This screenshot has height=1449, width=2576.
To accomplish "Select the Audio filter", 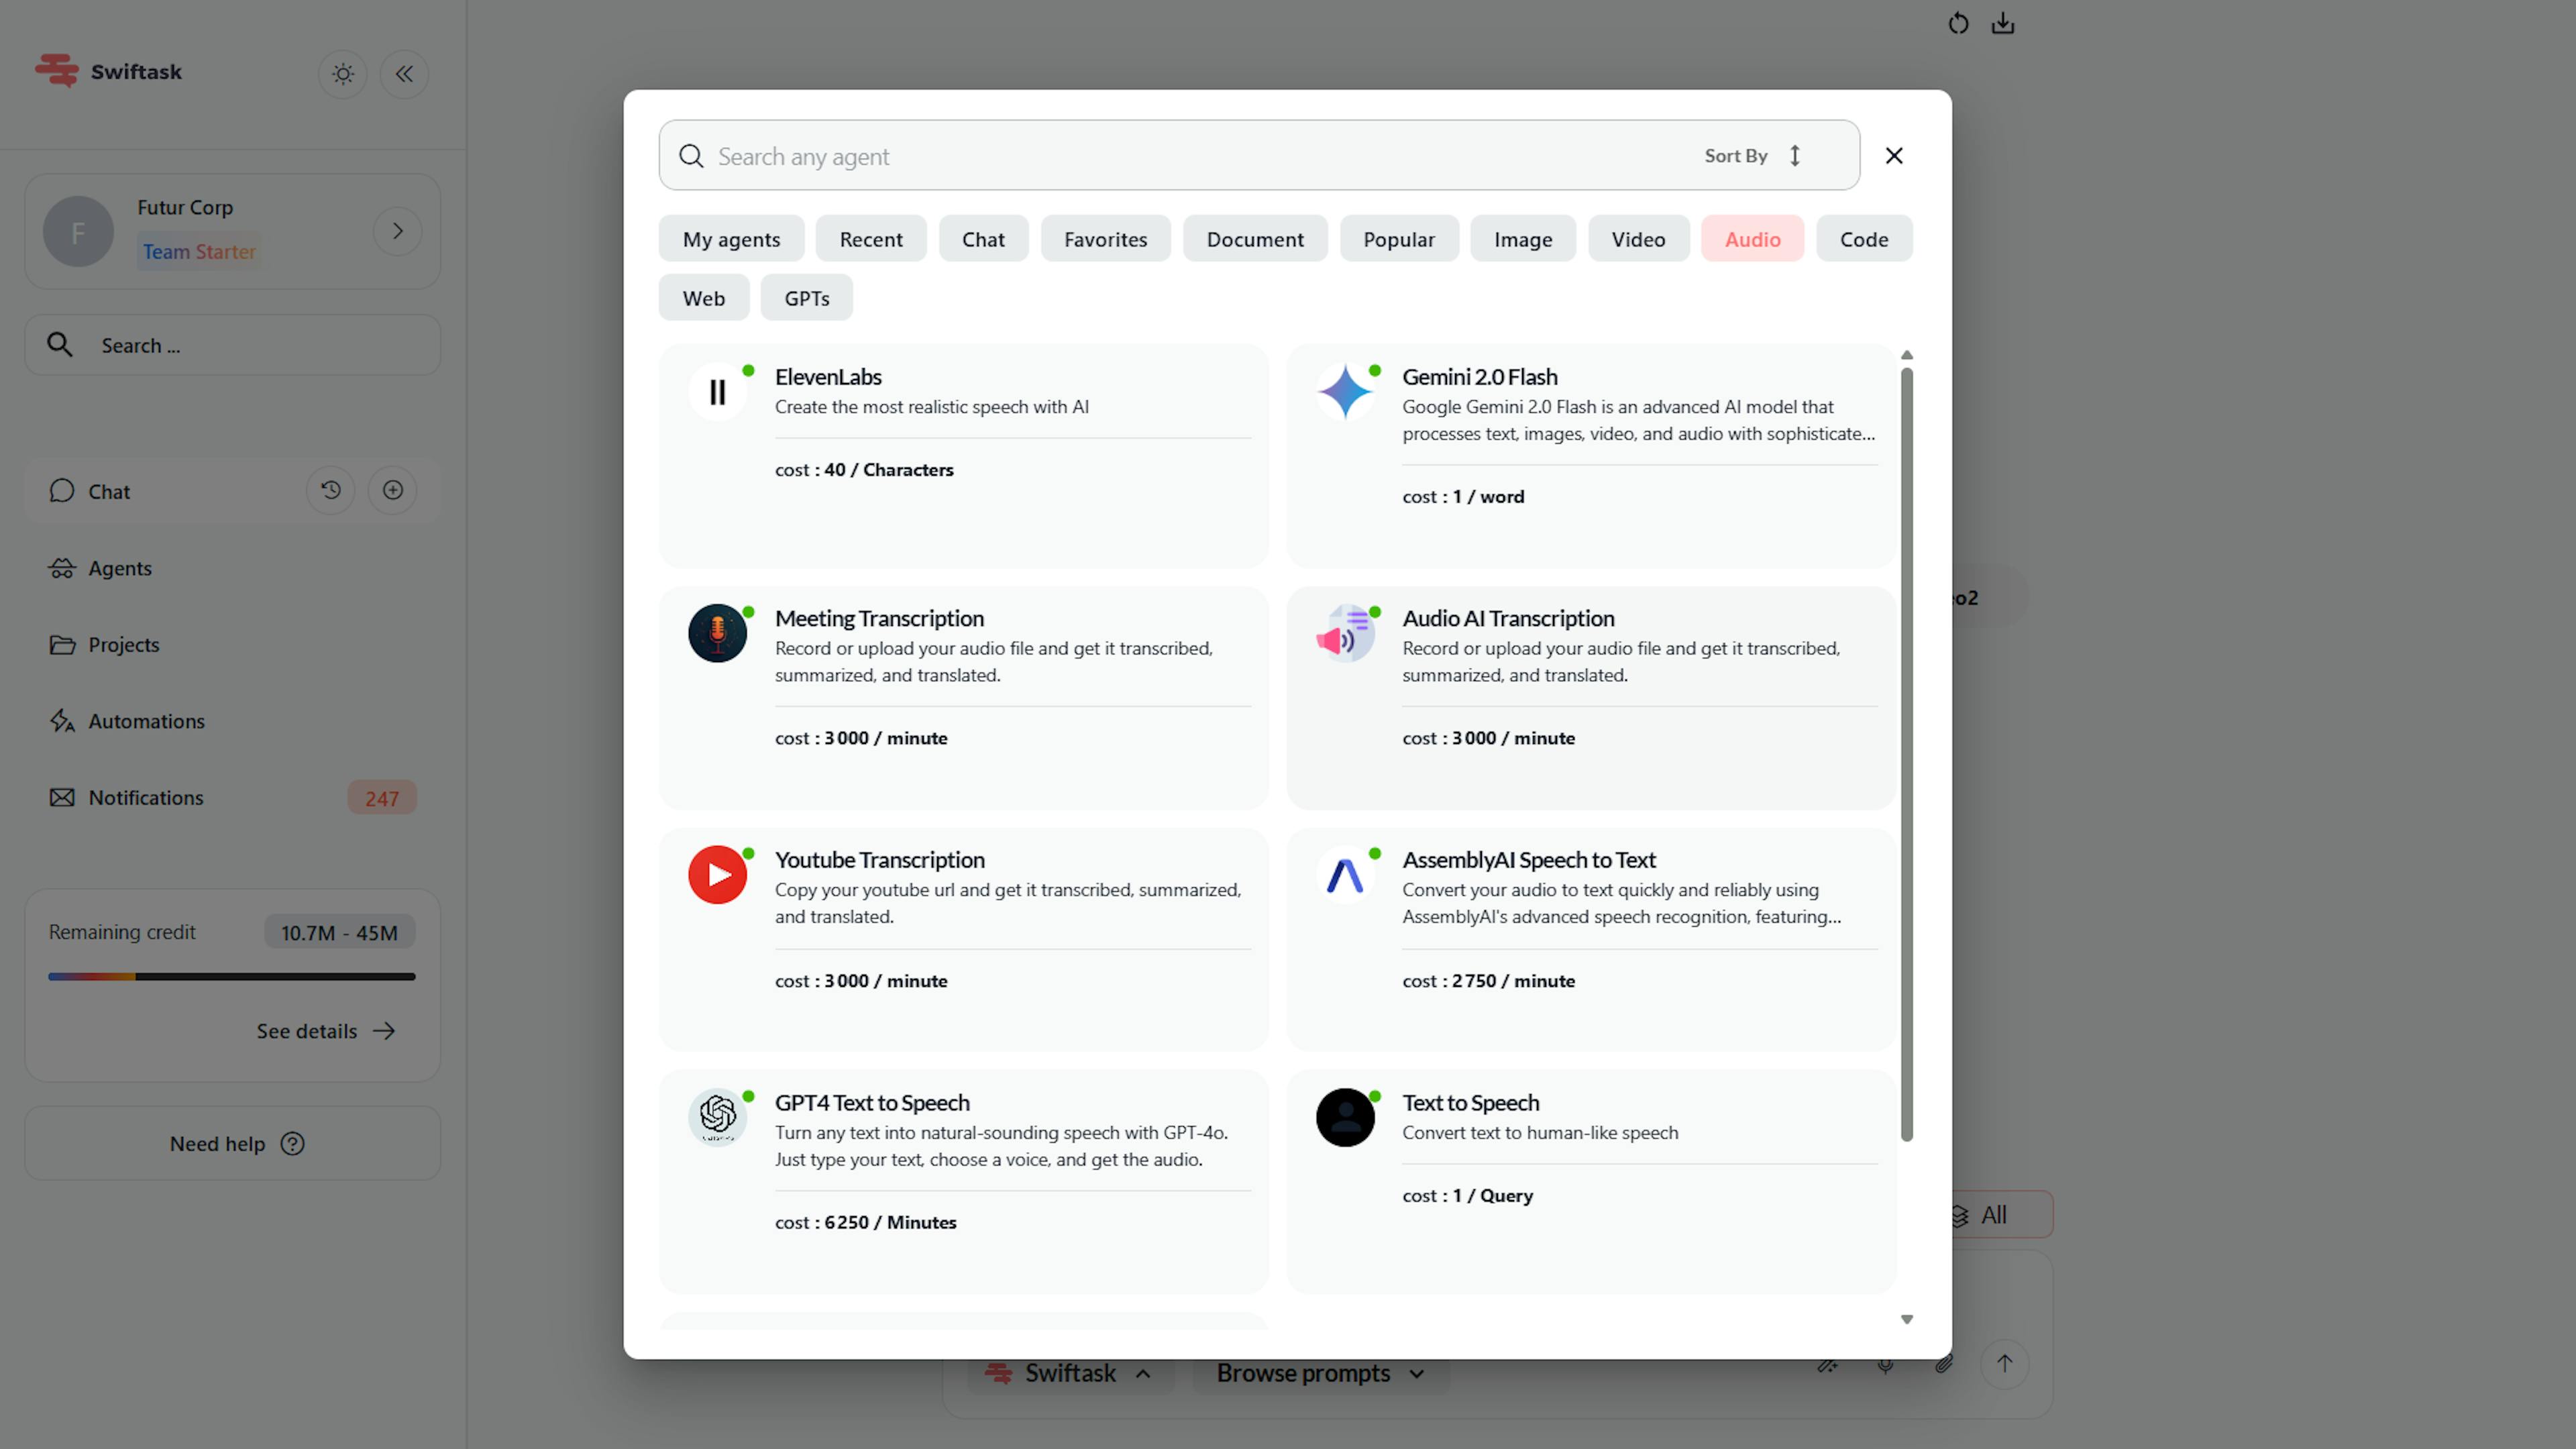I will click(1752, 239).
